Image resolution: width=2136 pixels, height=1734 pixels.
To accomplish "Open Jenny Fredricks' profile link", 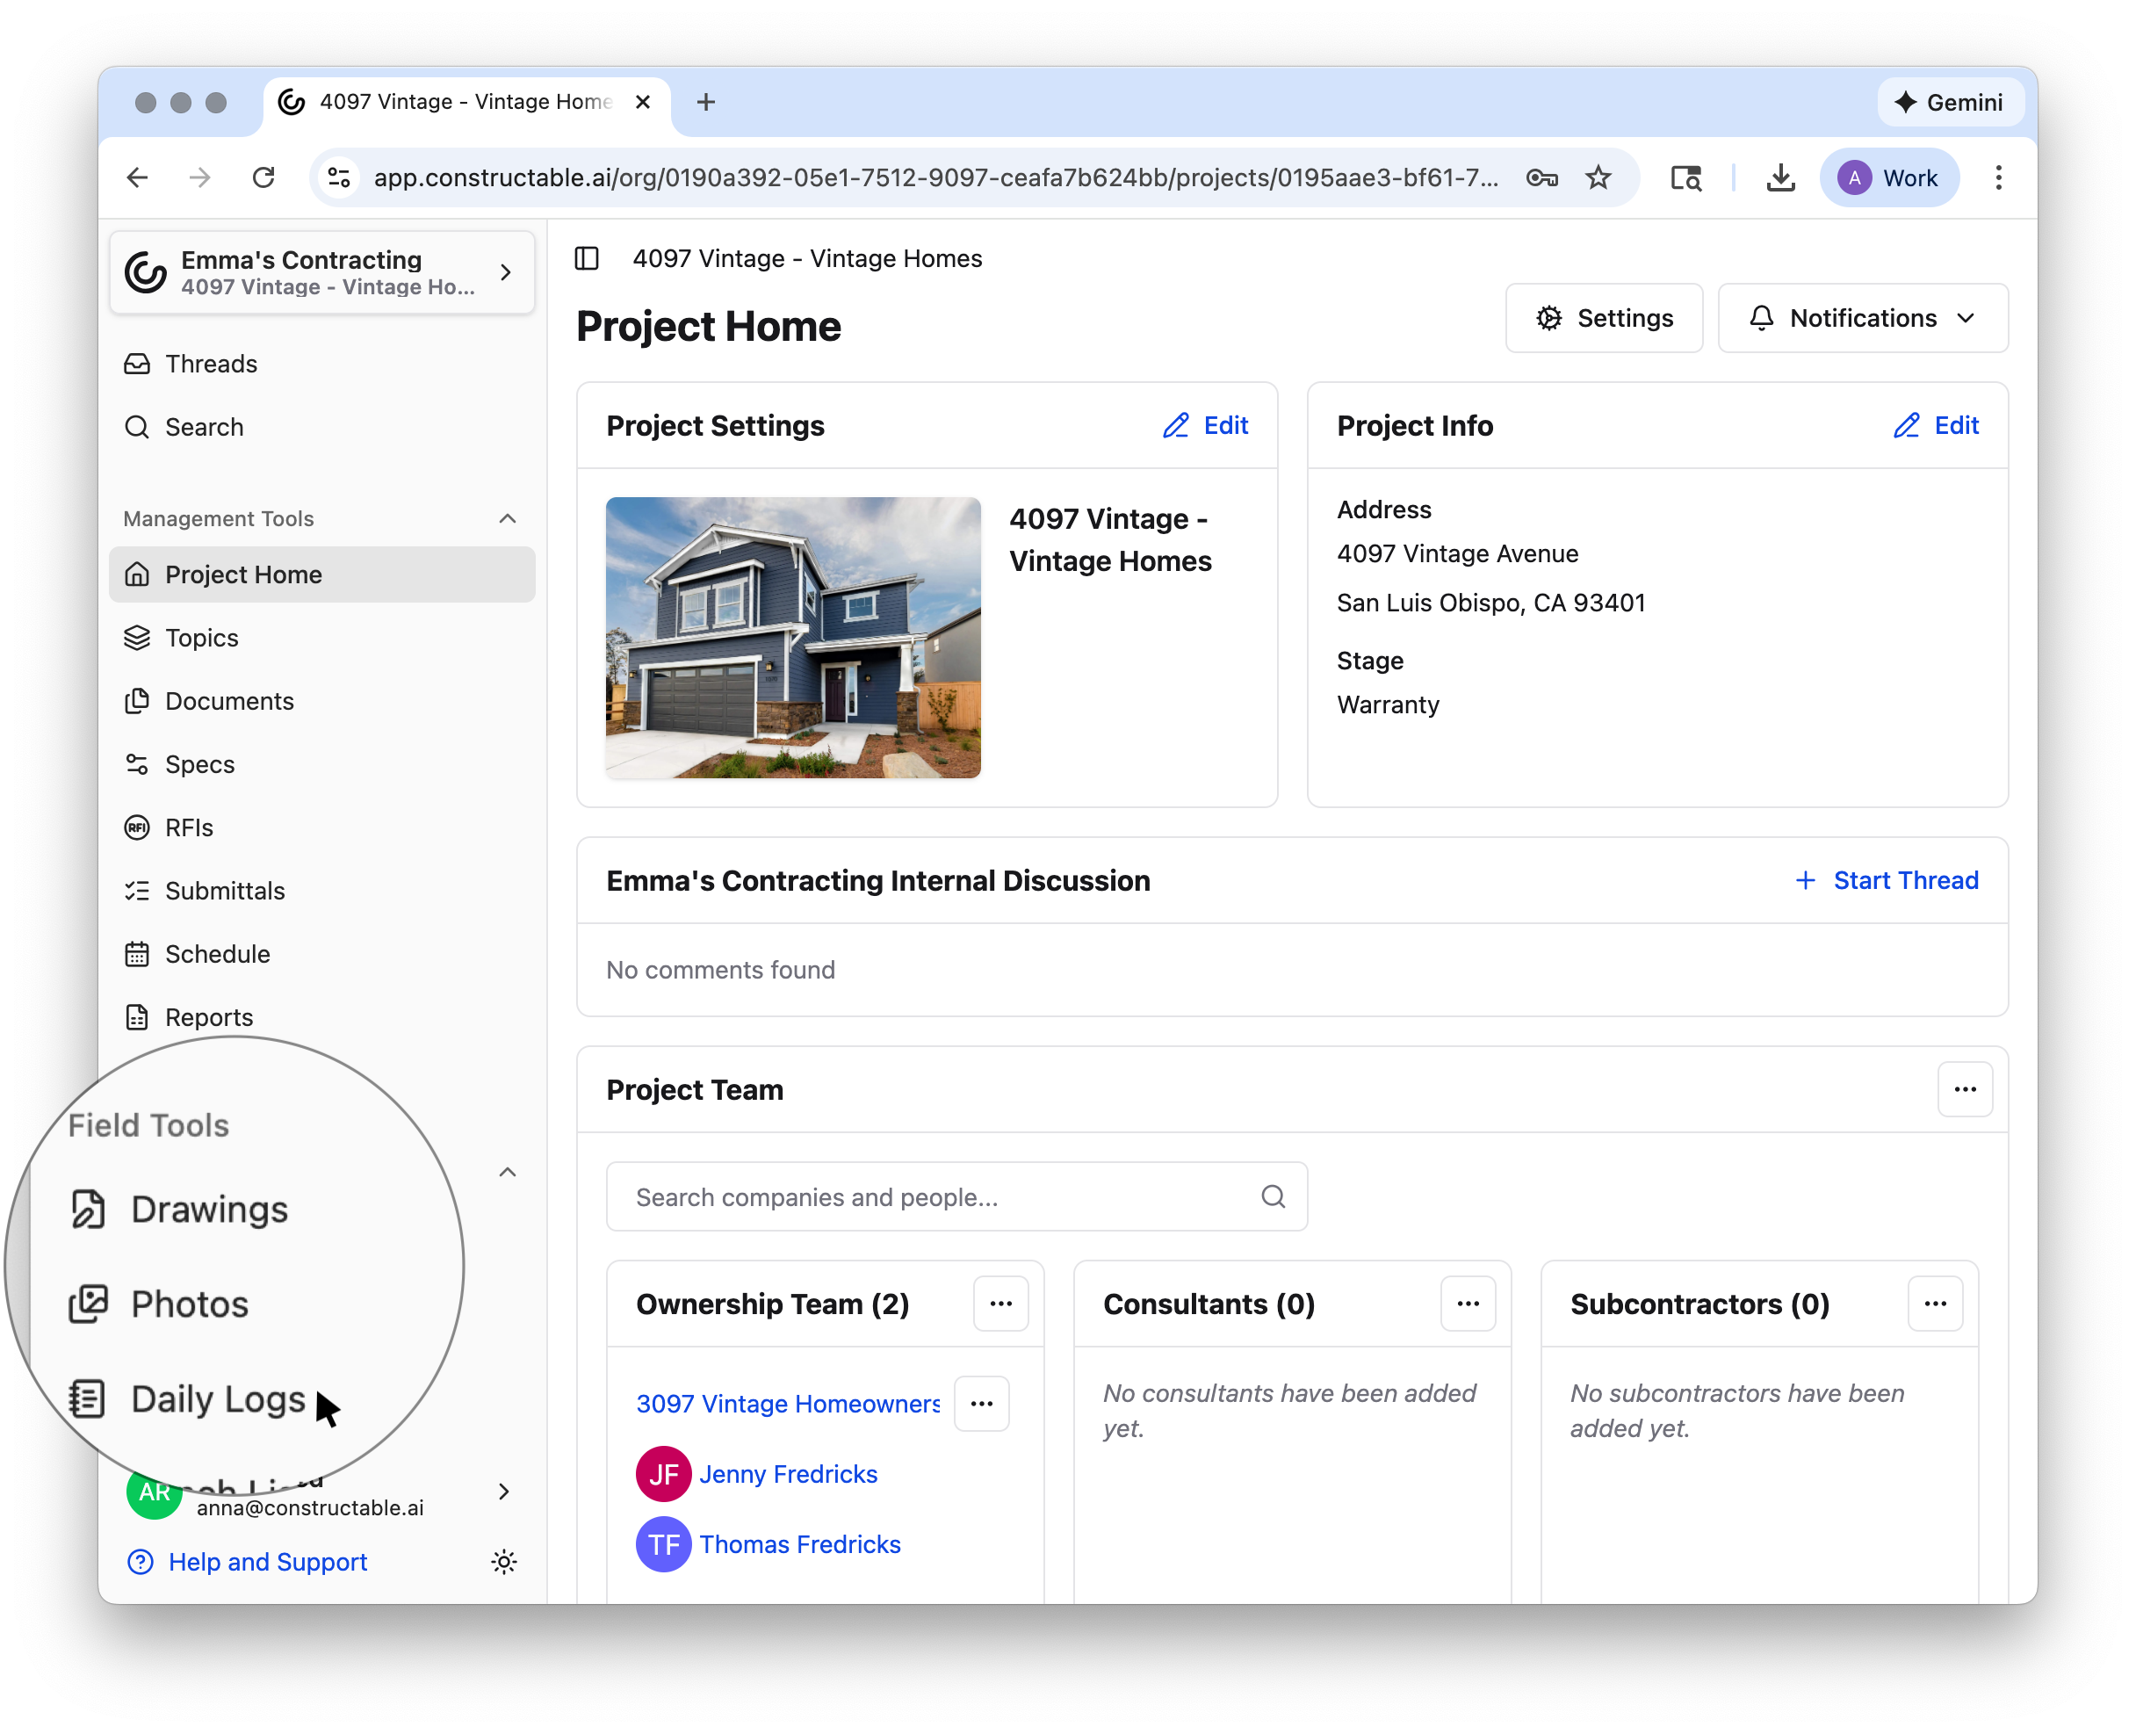I will tap(788, 1474).
